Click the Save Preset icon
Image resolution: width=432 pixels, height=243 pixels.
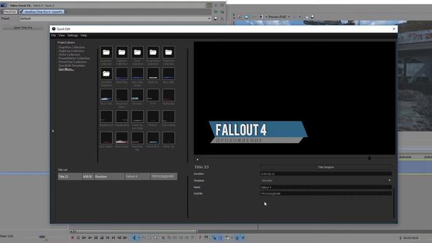[216, 18]
